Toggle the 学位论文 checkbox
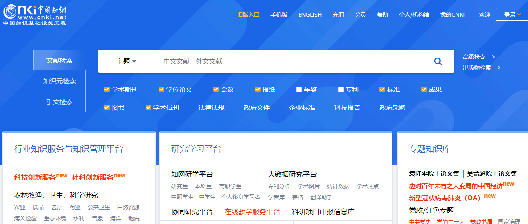The width and height of the screenshot is (528, 224). [x=162, y=90]
